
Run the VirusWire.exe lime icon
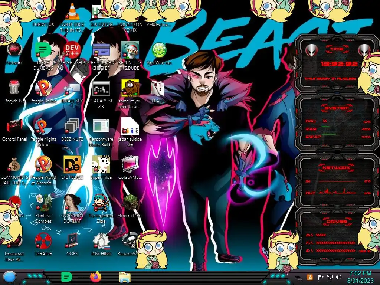click(x=159, y=53)
